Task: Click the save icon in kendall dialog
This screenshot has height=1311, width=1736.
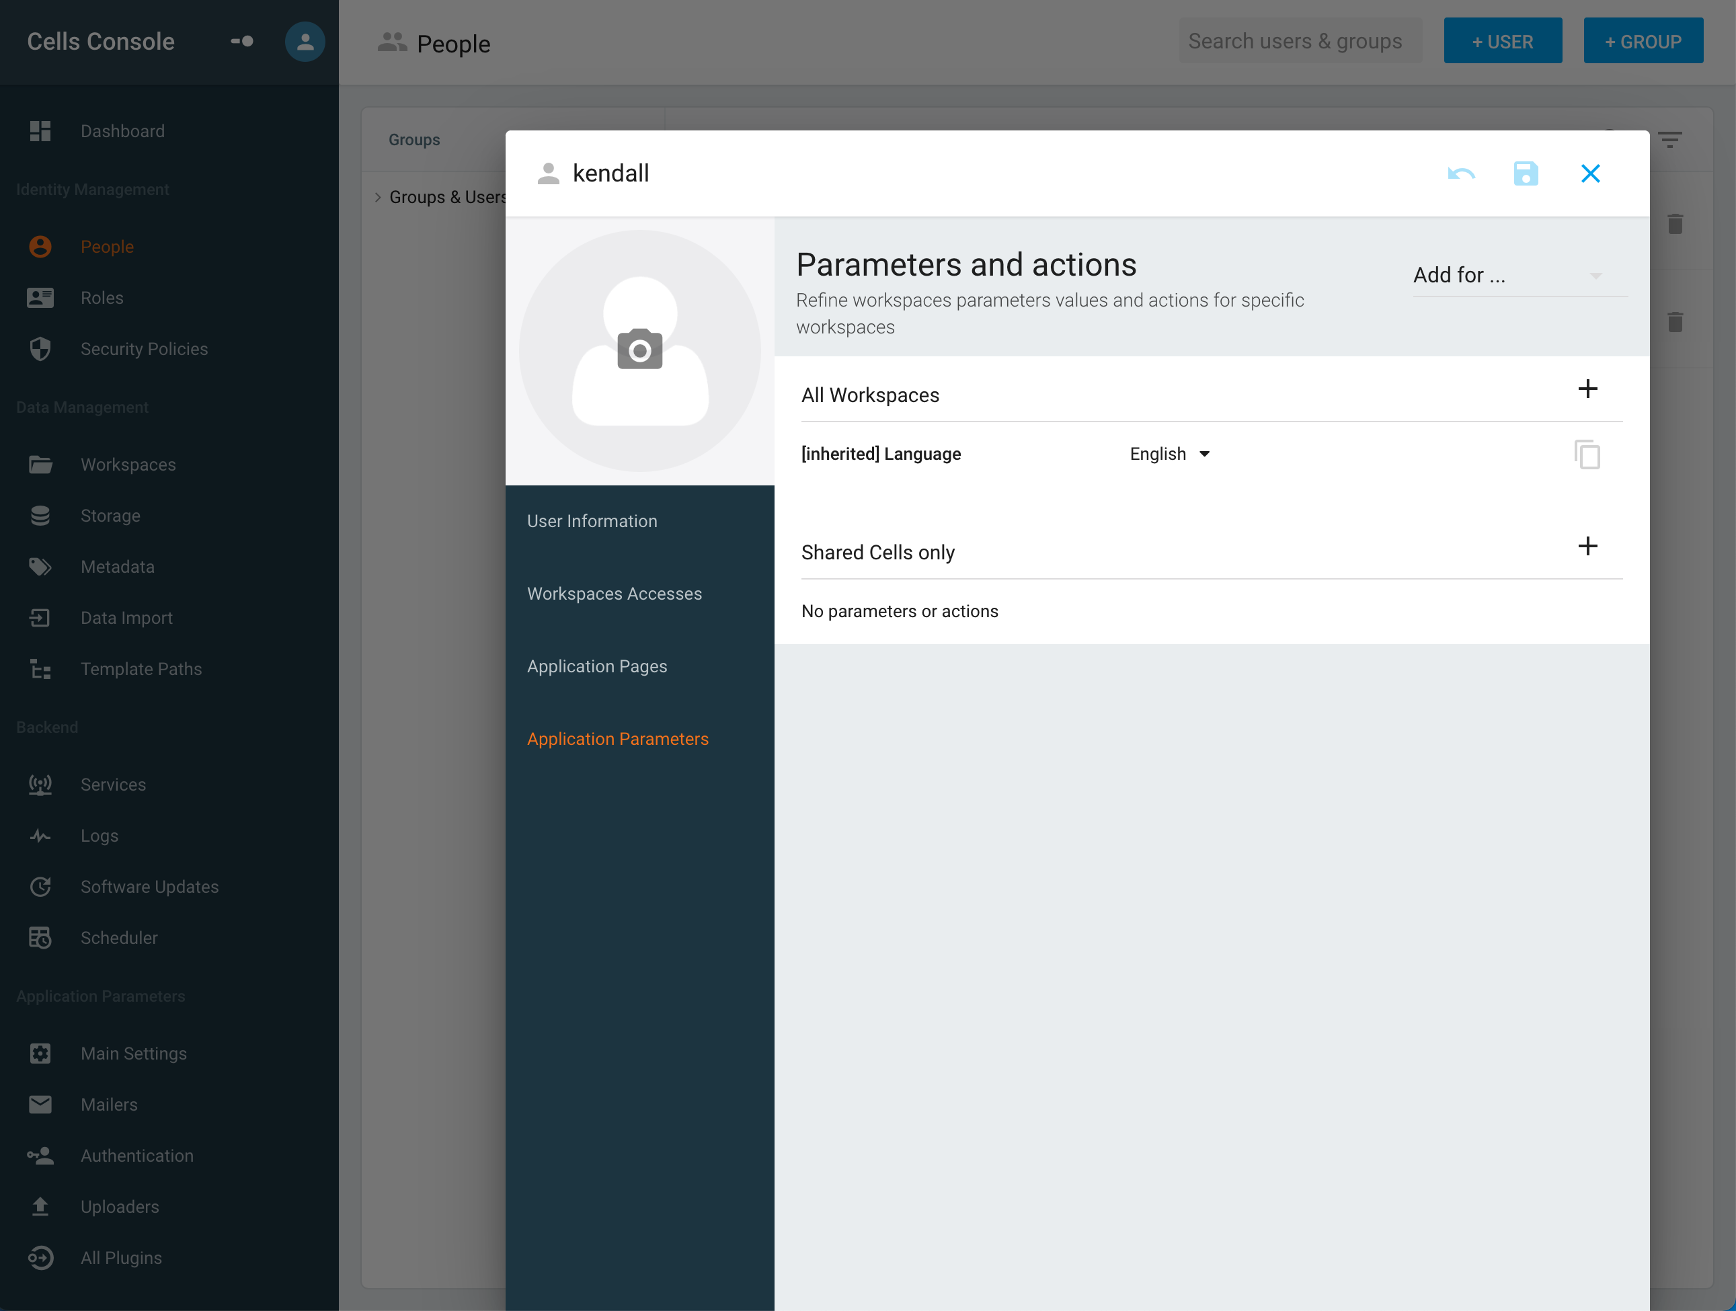Action: (x=1525, y=173)
